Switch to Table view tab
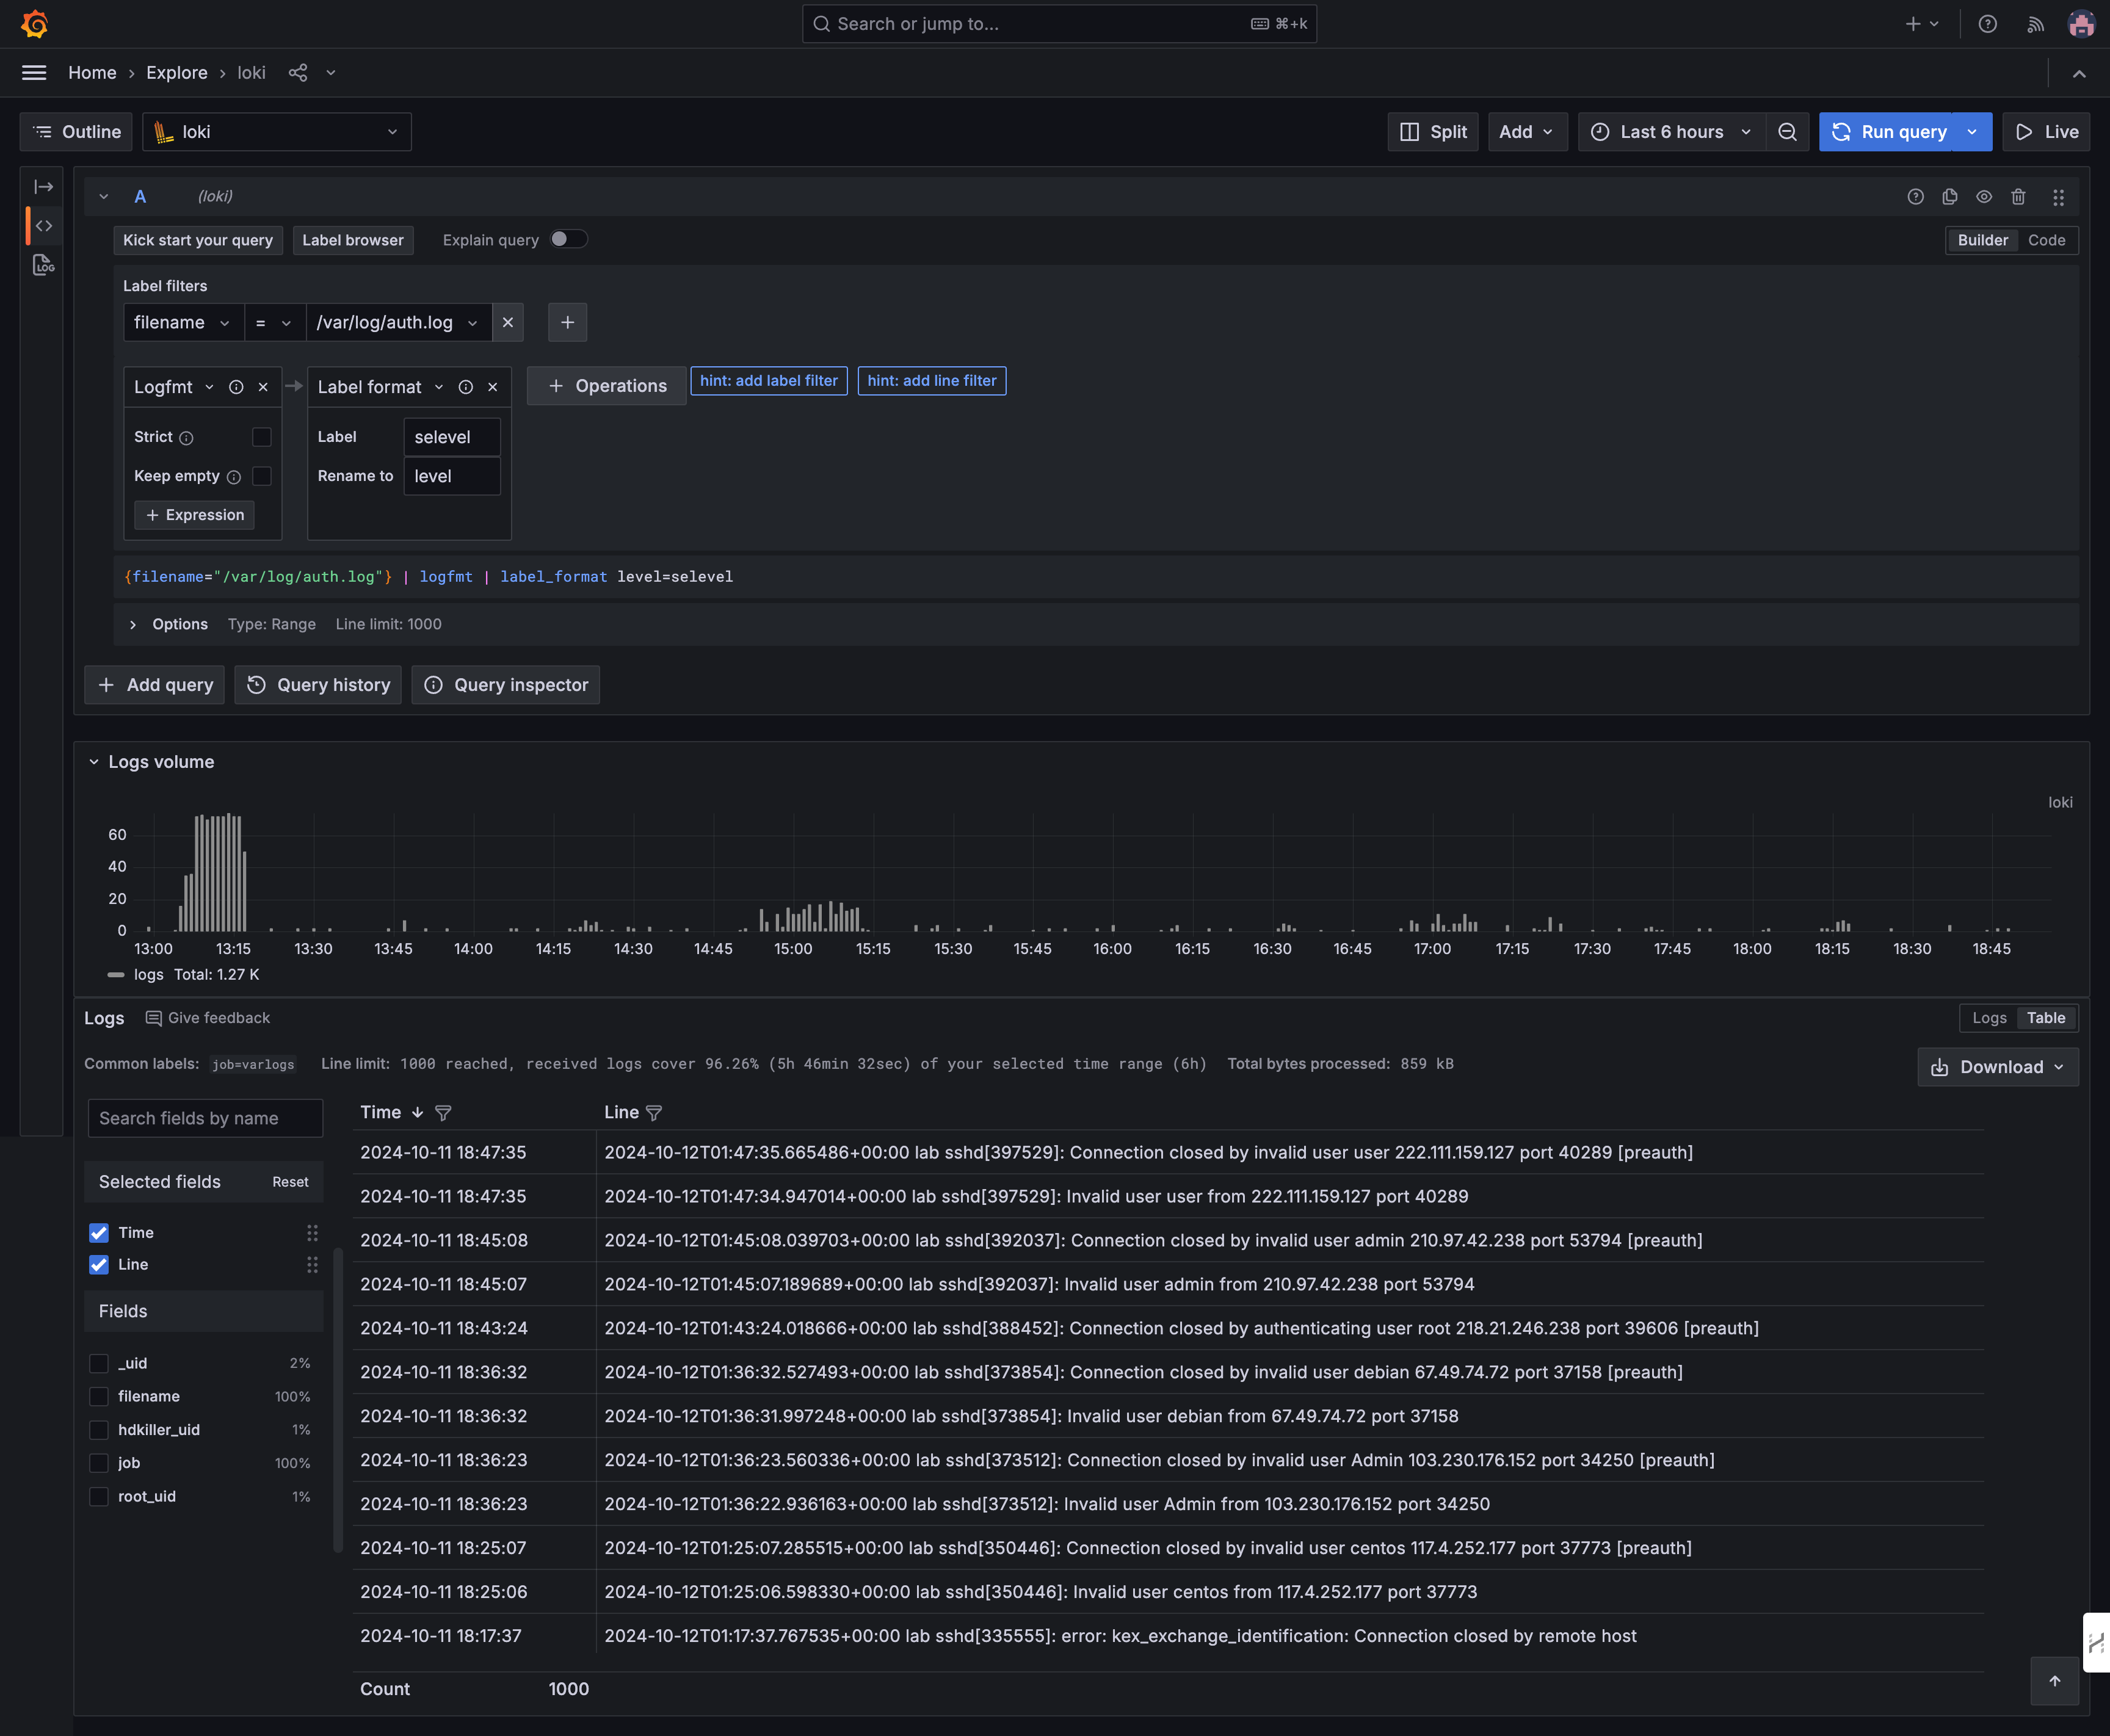Screen dimensions: 2110x1736 pos(2046,1018)
